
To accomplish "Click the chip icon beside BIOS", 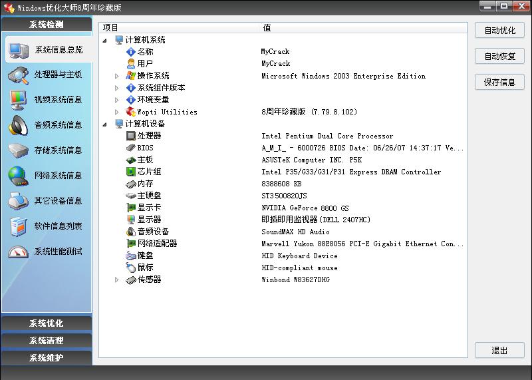I will [x=131, y=148].
